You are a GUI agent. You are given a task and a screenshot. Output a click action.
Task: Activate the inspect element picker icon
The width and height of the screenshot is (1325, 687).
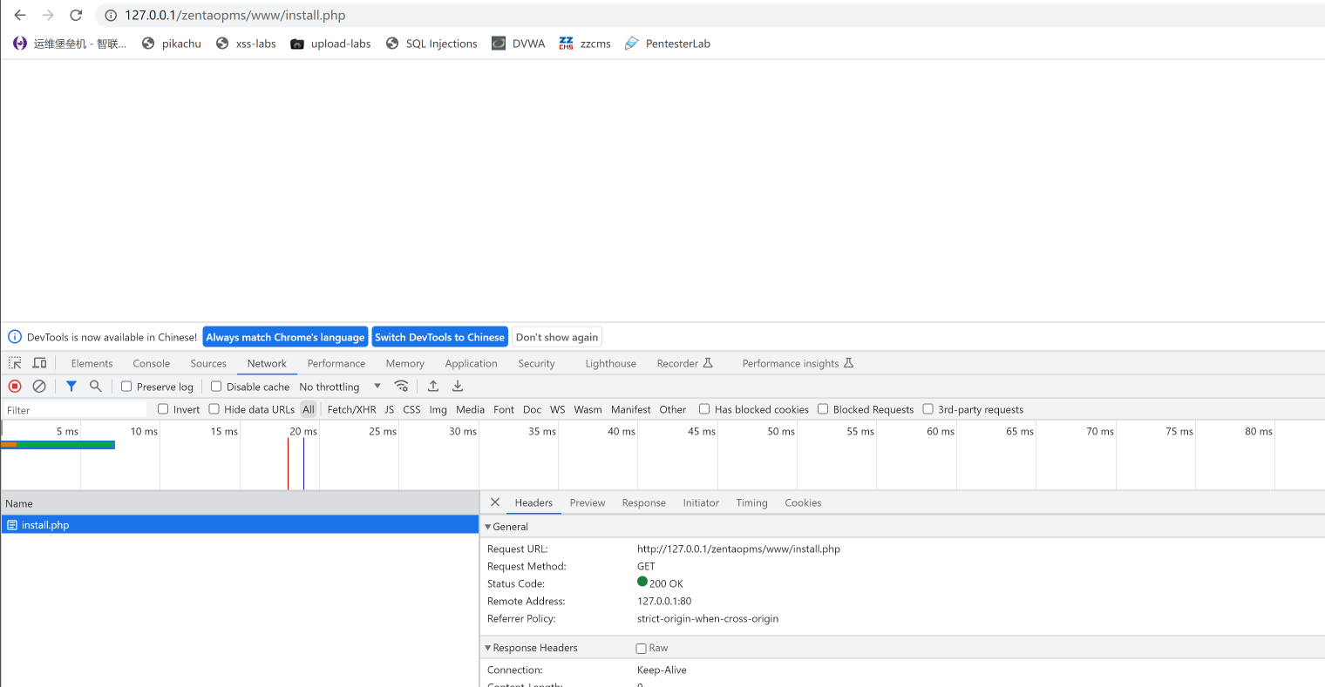tap(15, 363)
